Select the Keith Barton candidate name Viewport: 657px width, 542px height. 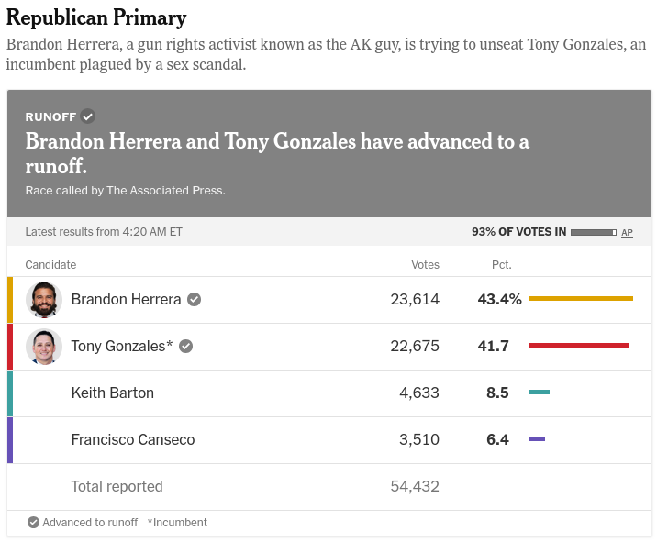click(112, 393)
